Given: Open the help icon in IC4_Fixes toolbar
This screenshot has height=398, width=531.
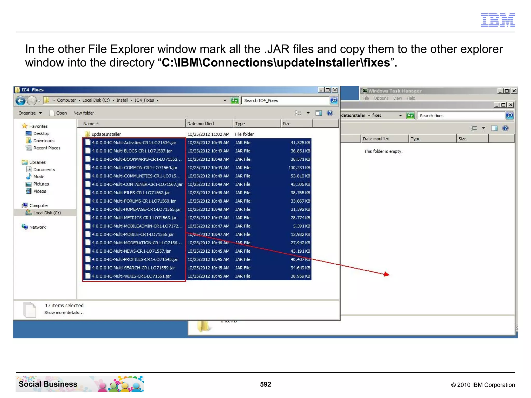Looking at the screenshot, I should tap(330, 113).
